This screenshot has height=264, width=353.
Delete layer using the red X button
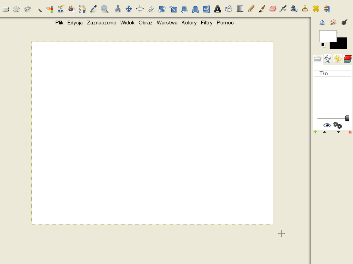pyautogui.click(x=350, y=132)
